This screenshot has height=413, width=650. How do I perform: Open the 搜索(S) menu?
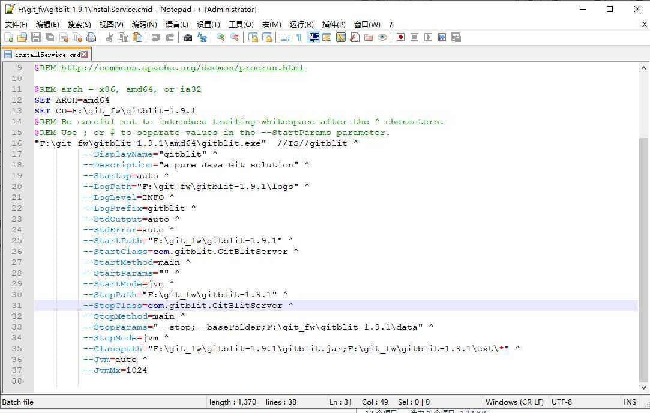pos(79,25)
